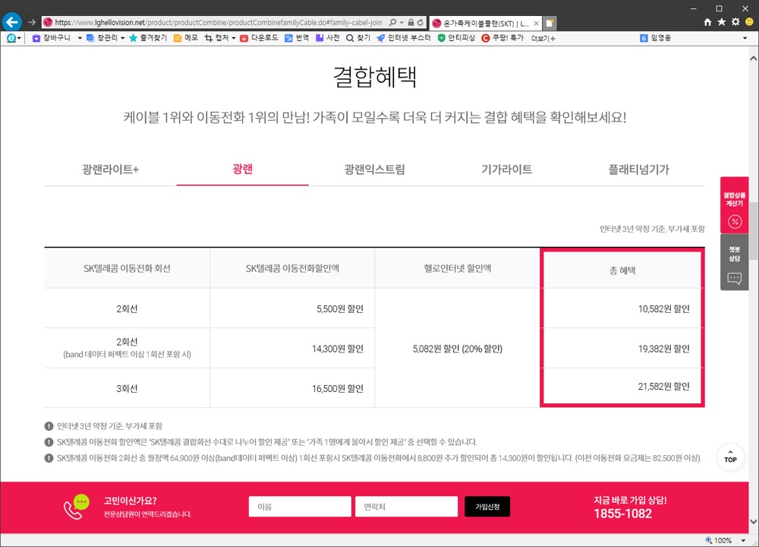Open favorites with the star icon
759x547 pixels.
pos(722,23)
